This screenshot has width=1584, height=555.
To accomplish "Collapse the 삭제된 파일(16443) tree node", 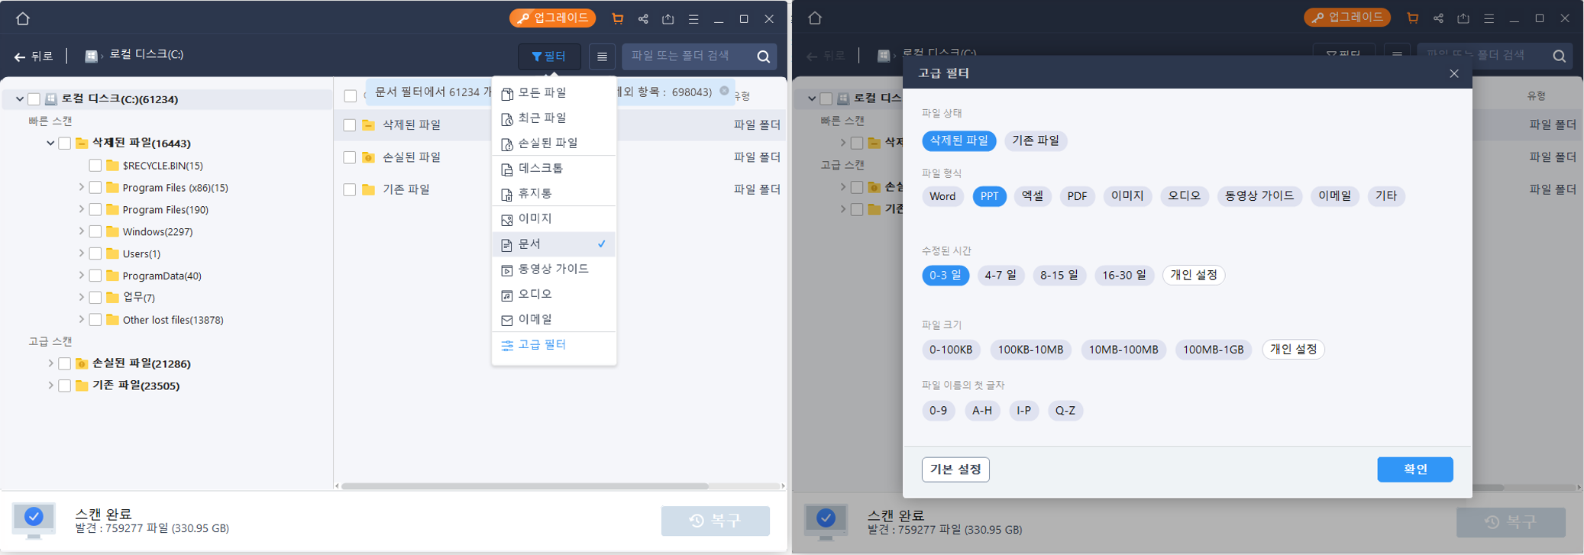I will tap(50, 144).
